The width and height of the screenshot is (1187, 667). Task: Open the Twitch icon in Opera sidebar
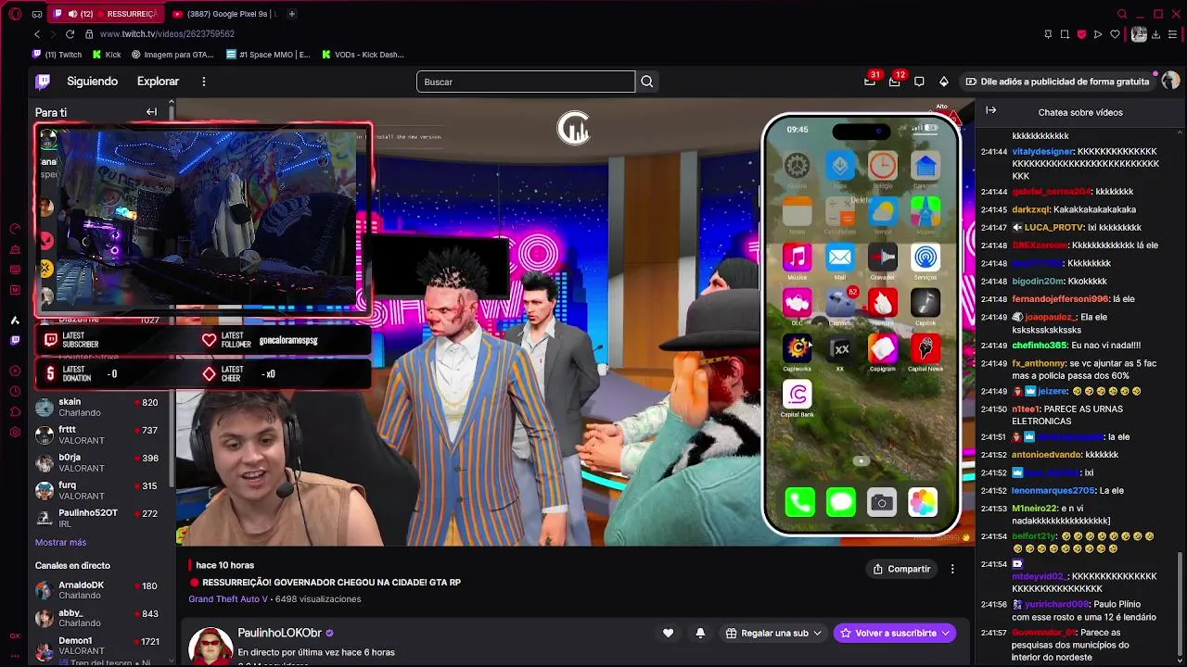[x=15, y=340]
